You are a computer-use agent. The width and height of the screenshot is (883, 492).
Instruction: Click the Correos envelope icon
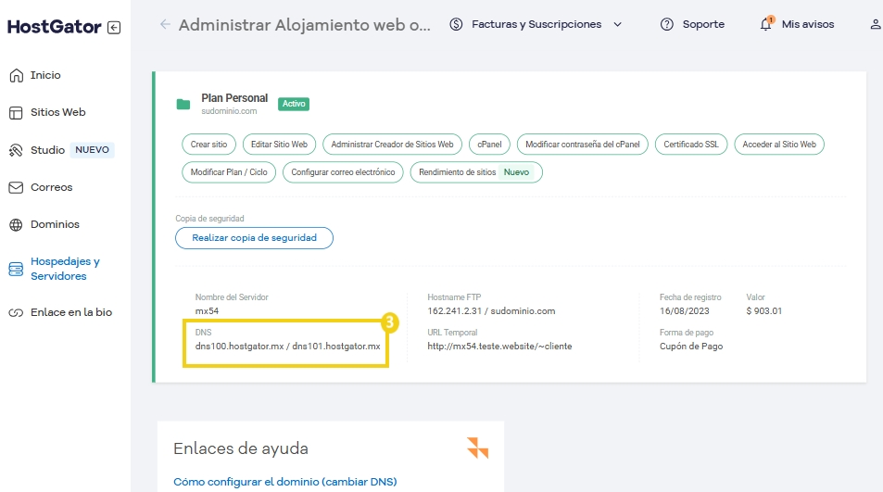point(16,187)
